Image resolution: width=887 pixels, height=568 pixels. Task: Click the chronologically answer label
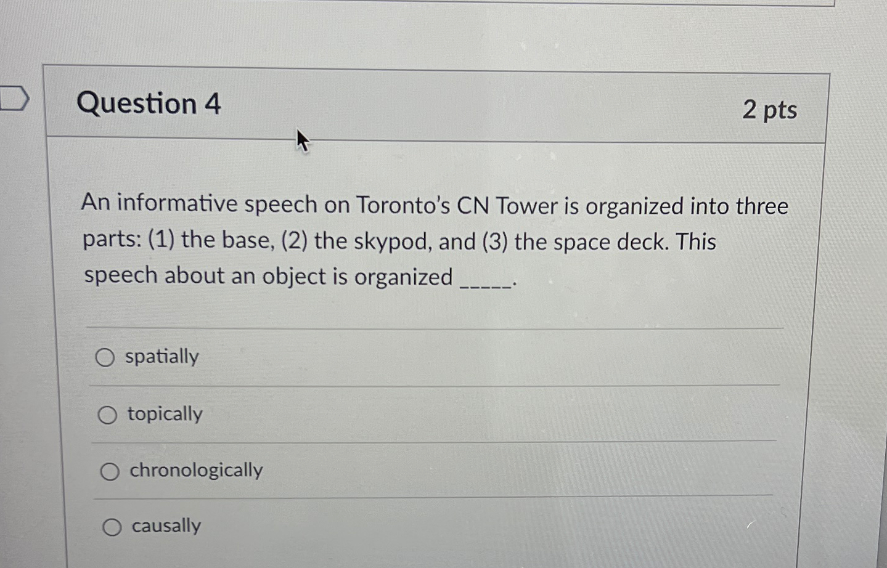(195, 470)
